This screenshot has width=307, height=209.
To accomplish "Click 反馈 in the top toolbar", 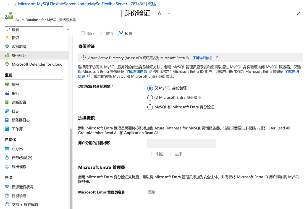I will [128, 33].
